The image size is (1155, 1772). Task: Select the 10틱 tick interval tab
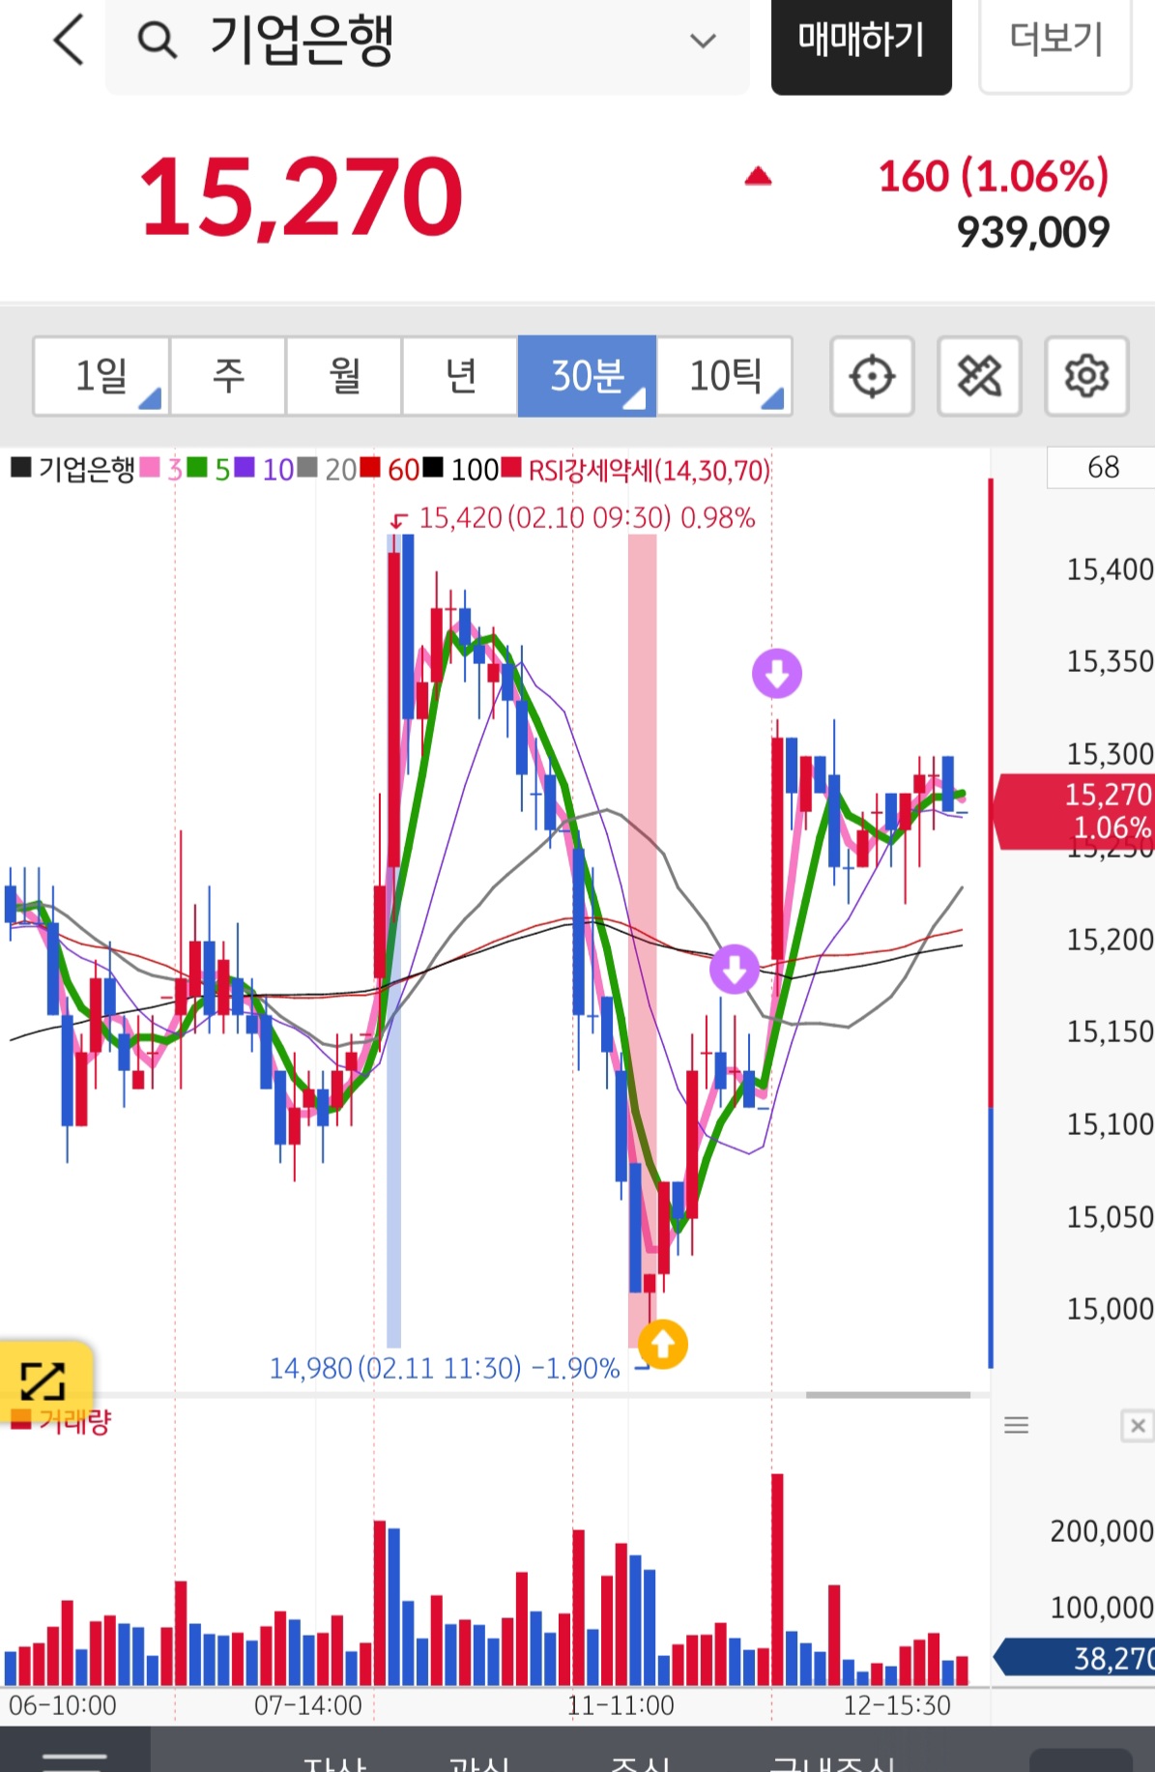pos(725,376)
